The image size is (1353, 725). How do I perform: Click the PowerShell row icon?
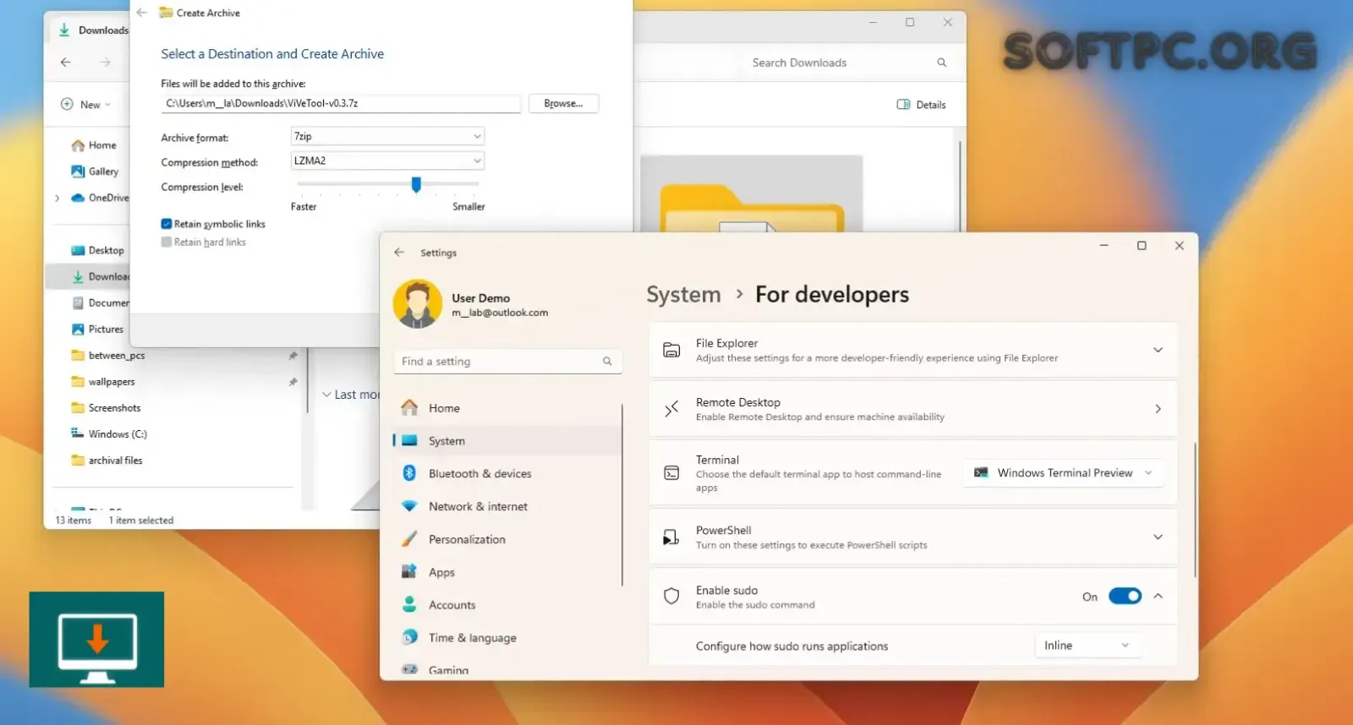671,537
